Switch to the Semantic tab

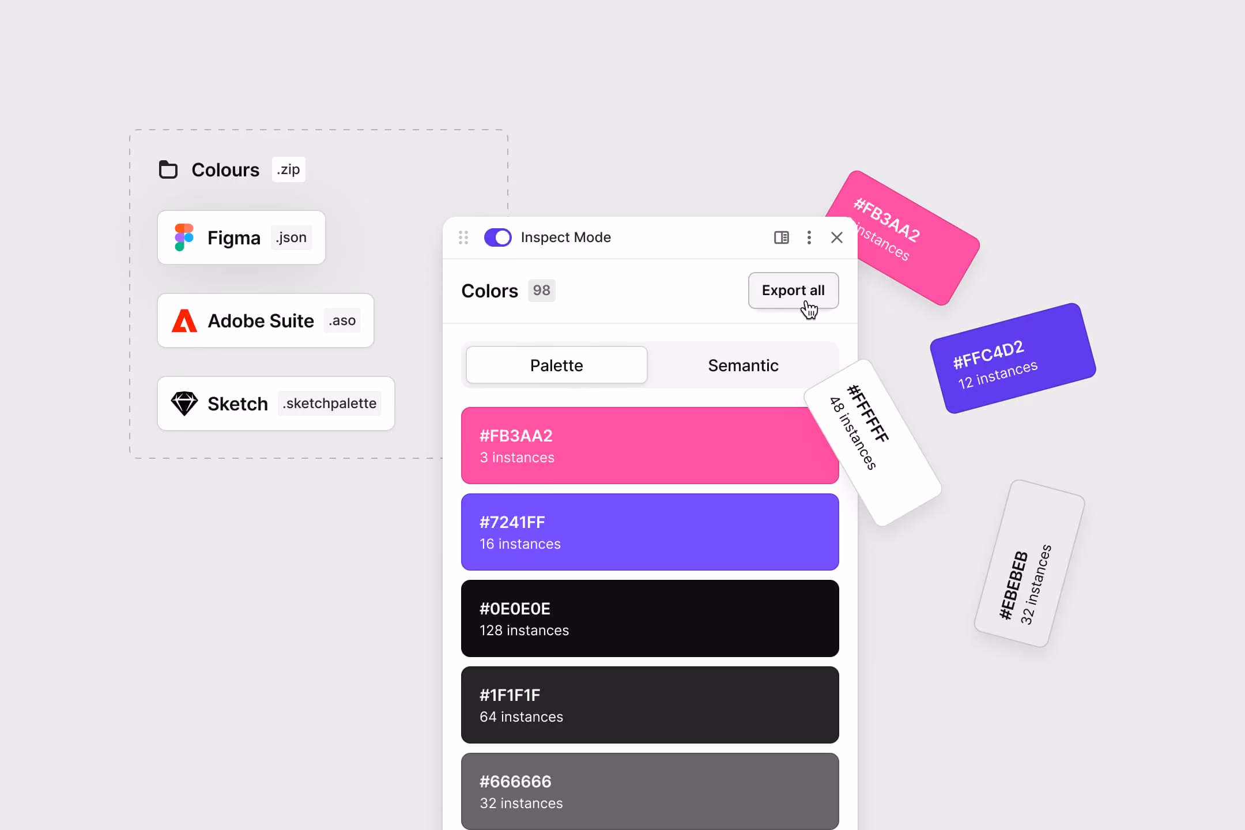pos(743,365)
